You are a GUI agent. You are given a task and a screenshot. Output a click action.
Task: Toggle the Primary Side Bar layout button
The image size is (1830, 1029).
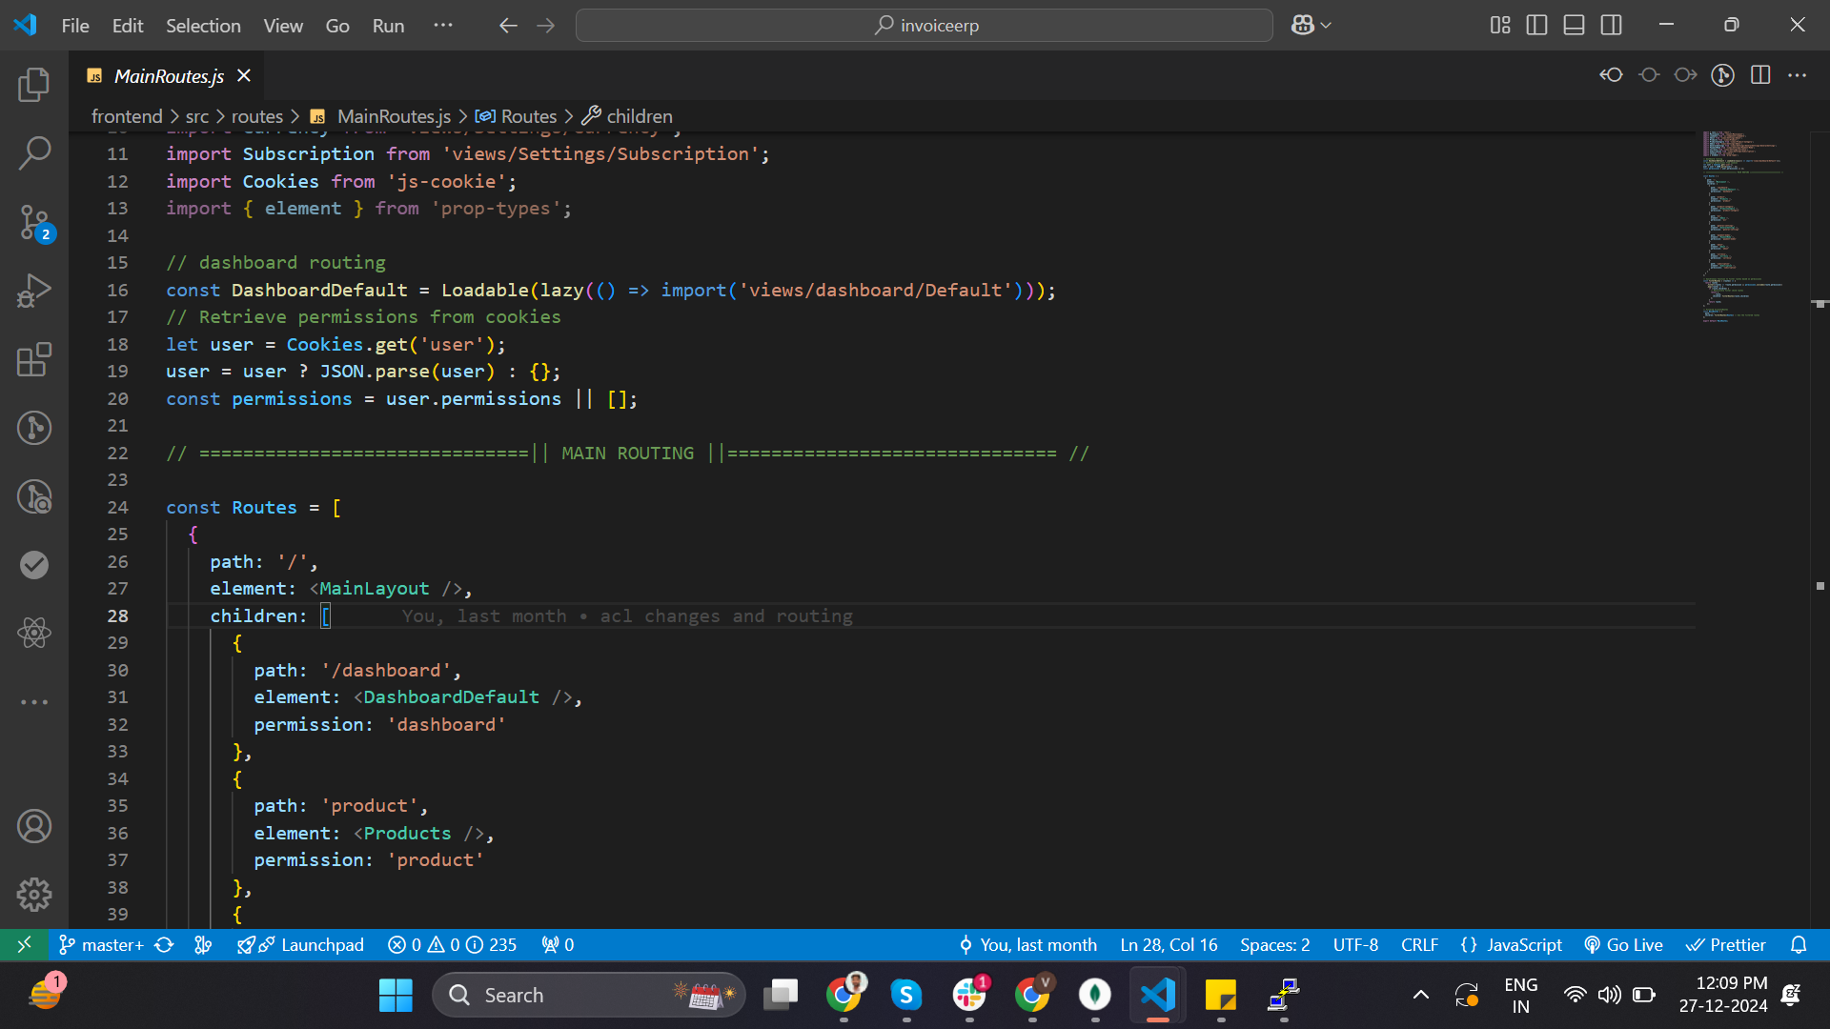pos(1536,26)
